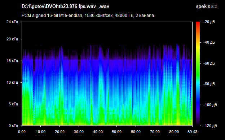The width and height of the screenshot is (225, 140).
Task: Click the spek 0.8.2 version label
Action: click(206, 6)
